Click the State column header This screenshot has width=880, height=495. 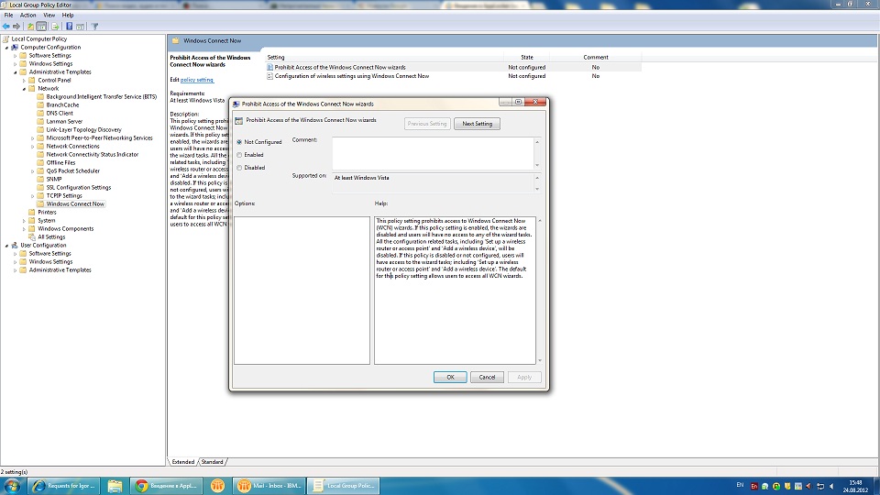[526, 57]
